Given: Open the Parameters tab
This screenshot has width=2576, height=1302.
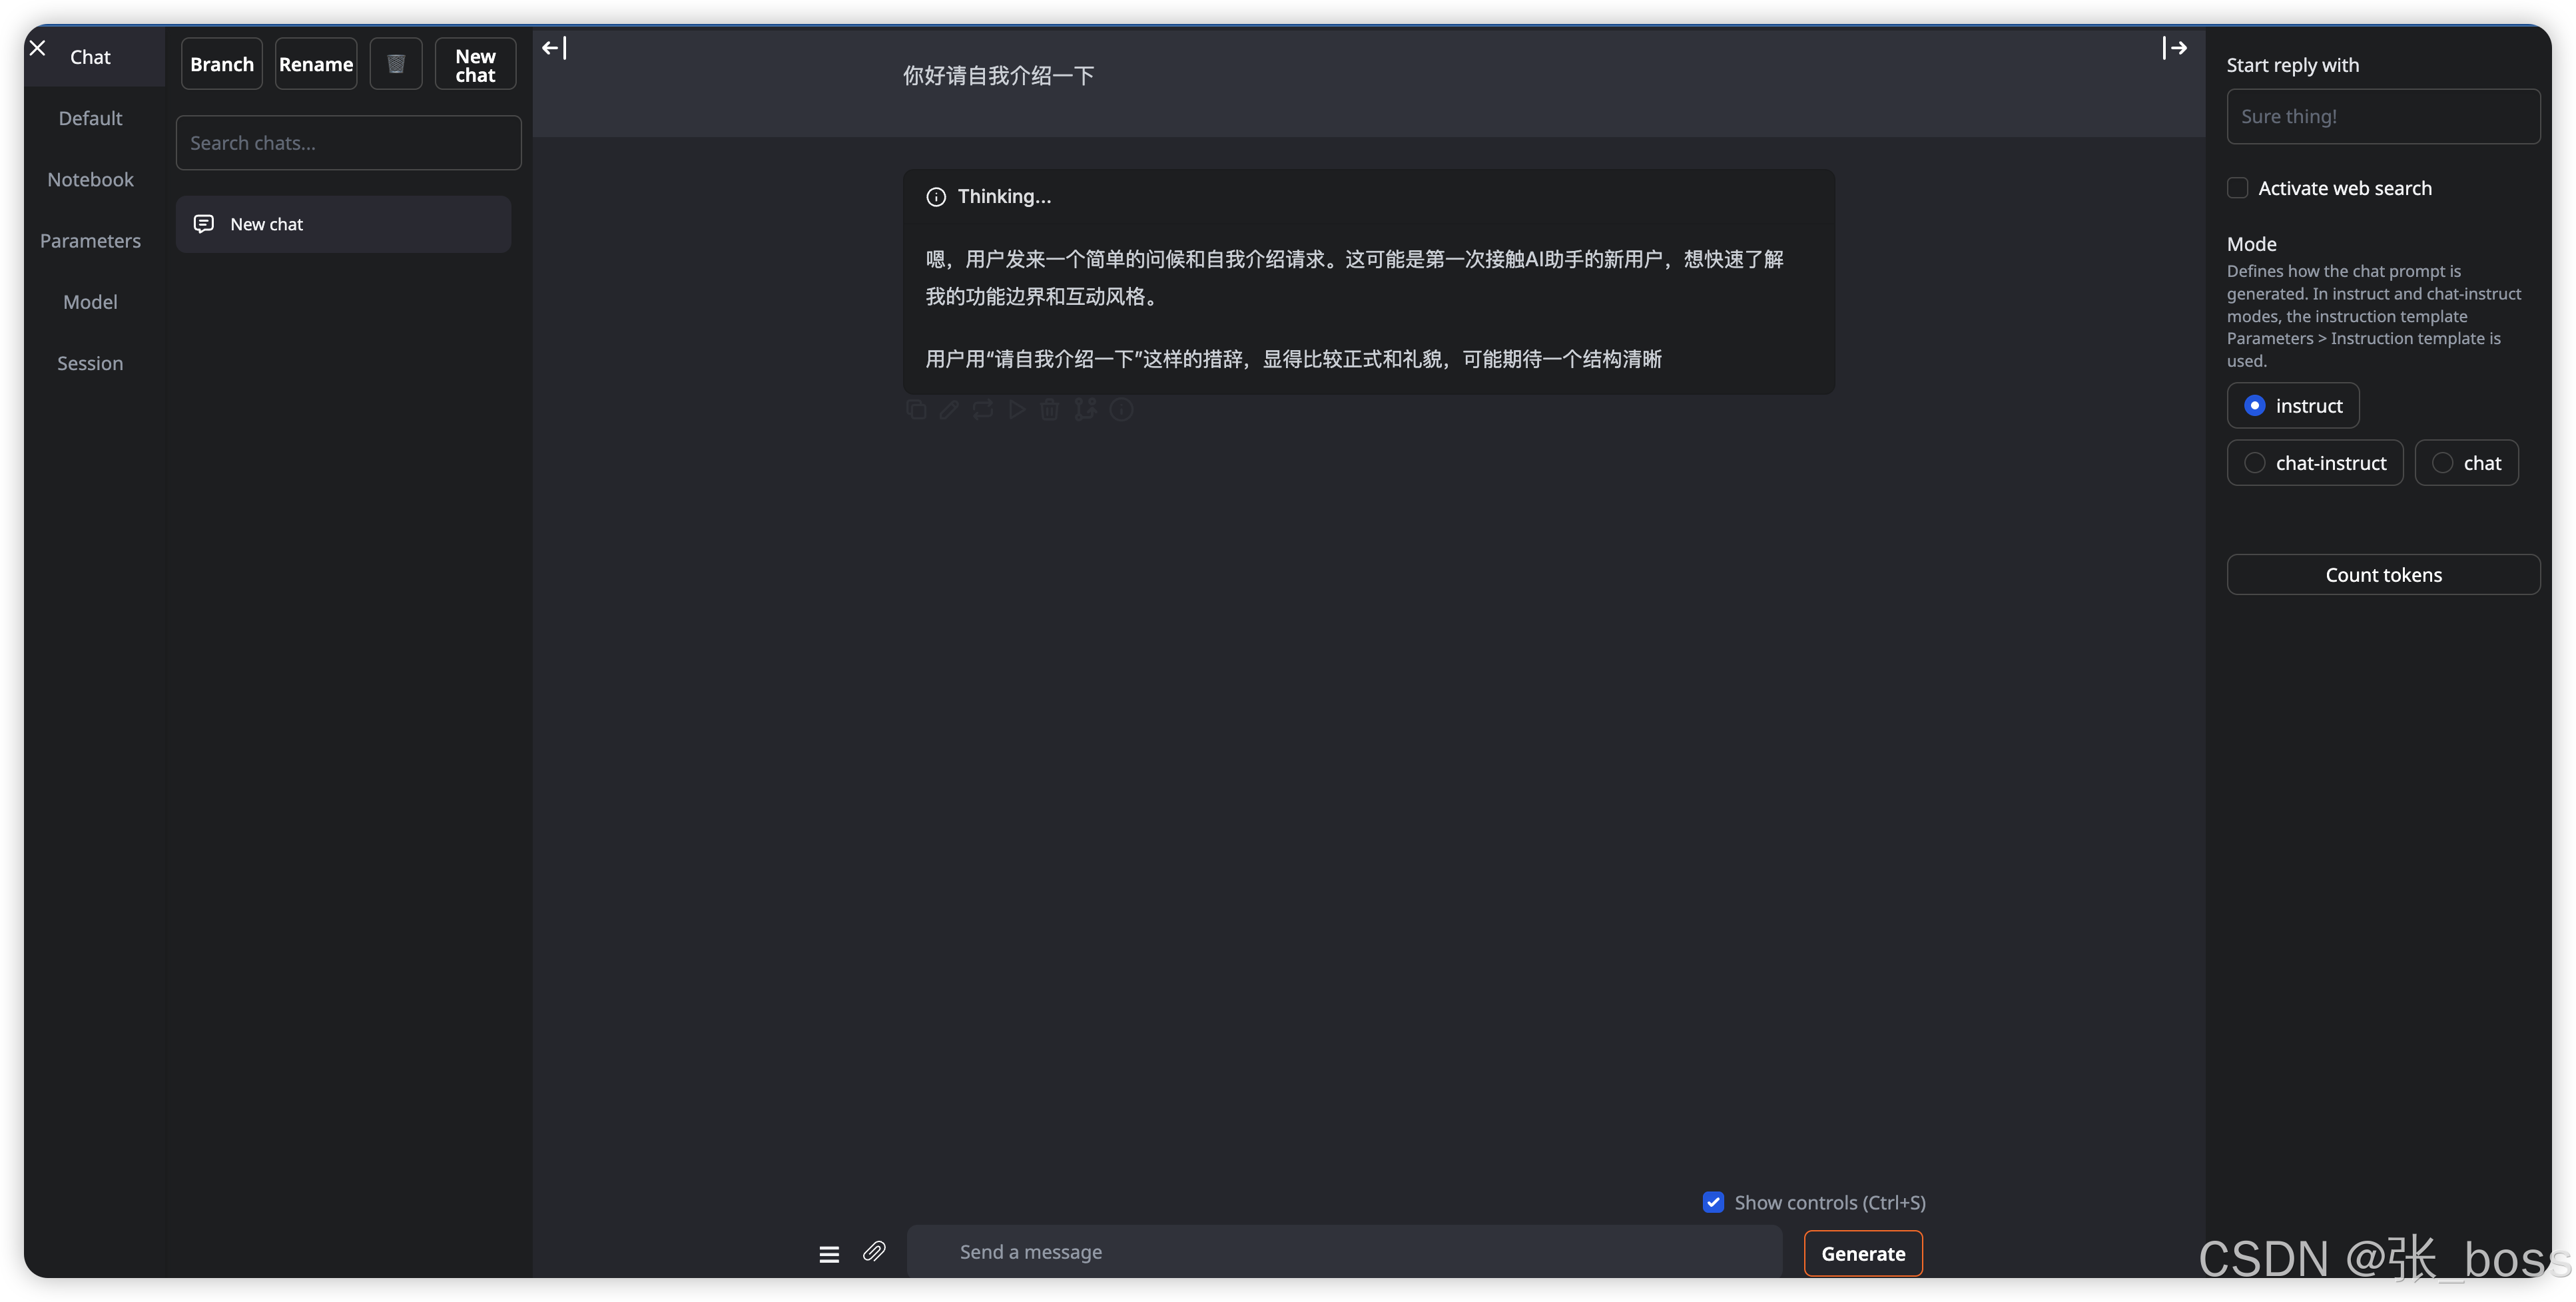Looking at the screenshot, I should click(x=90, y=241).
